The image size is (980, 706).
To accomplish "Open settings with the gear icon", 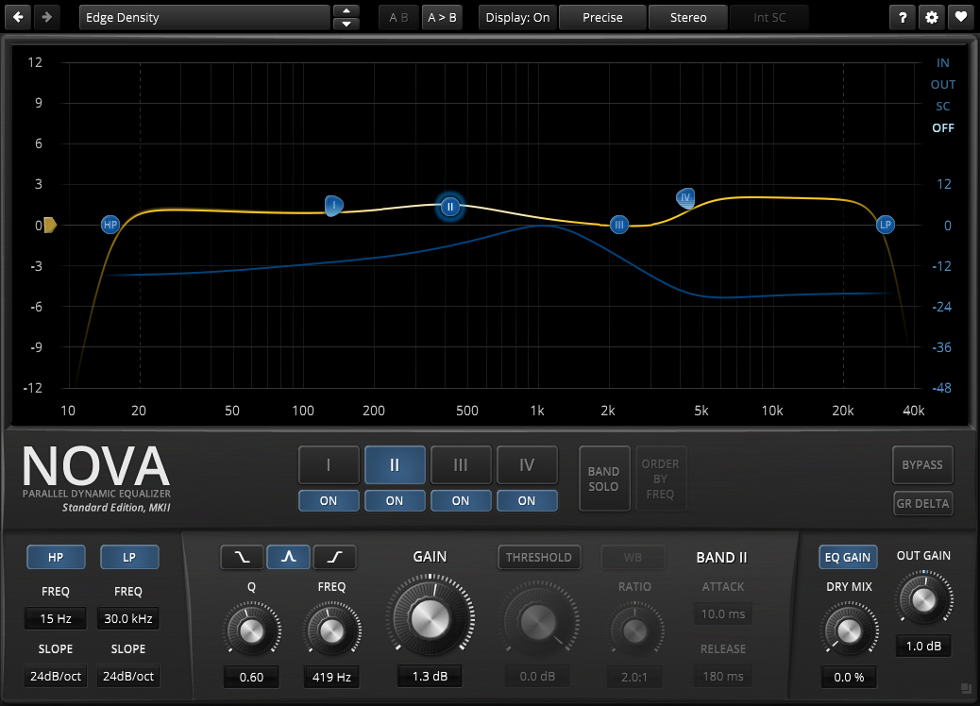I will pyautogui.click(x=932, y=17).
